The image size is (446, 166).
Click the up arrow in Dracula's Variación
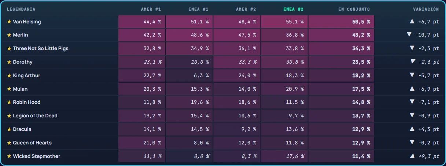tap(412, 129)
